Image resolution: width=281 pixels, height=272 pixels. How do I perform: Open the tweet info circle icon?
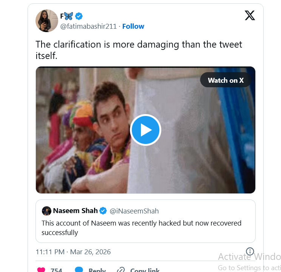(250, 251)
